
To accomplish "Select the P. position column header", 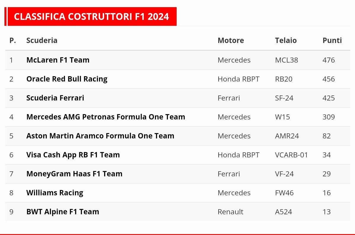I will (x=13, y=41).
